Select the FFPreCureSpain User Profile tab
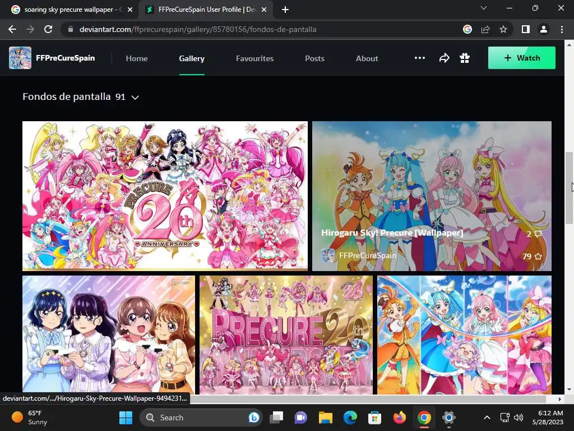The height and width of the screenshot is (431, 574). [x=207, y=10]
